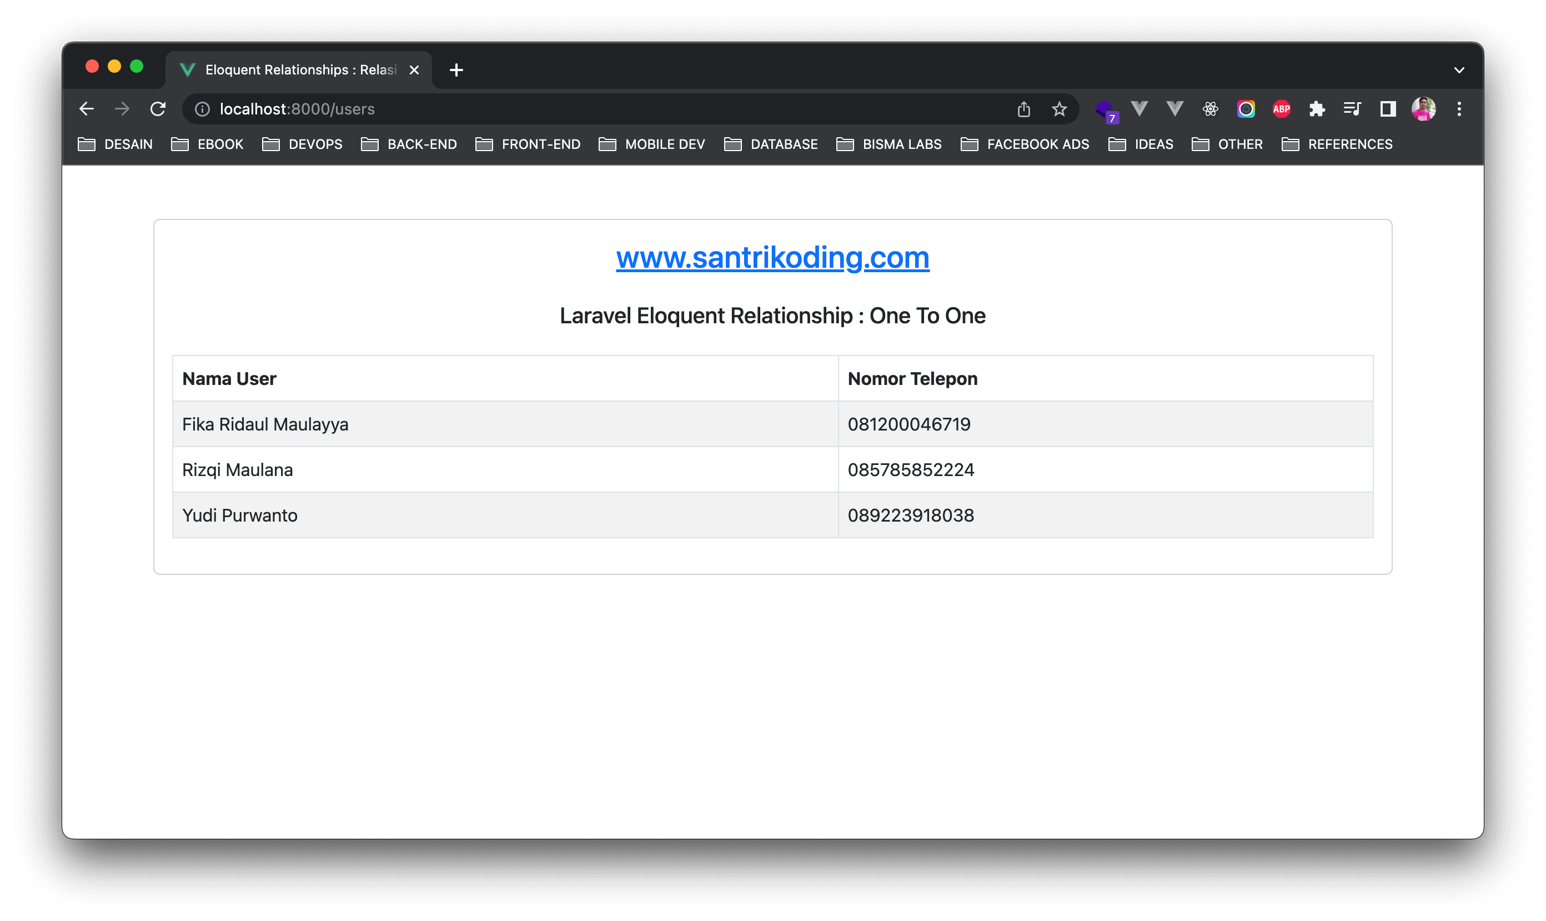Toggle the browser side panel

[x=1388, y=109]
